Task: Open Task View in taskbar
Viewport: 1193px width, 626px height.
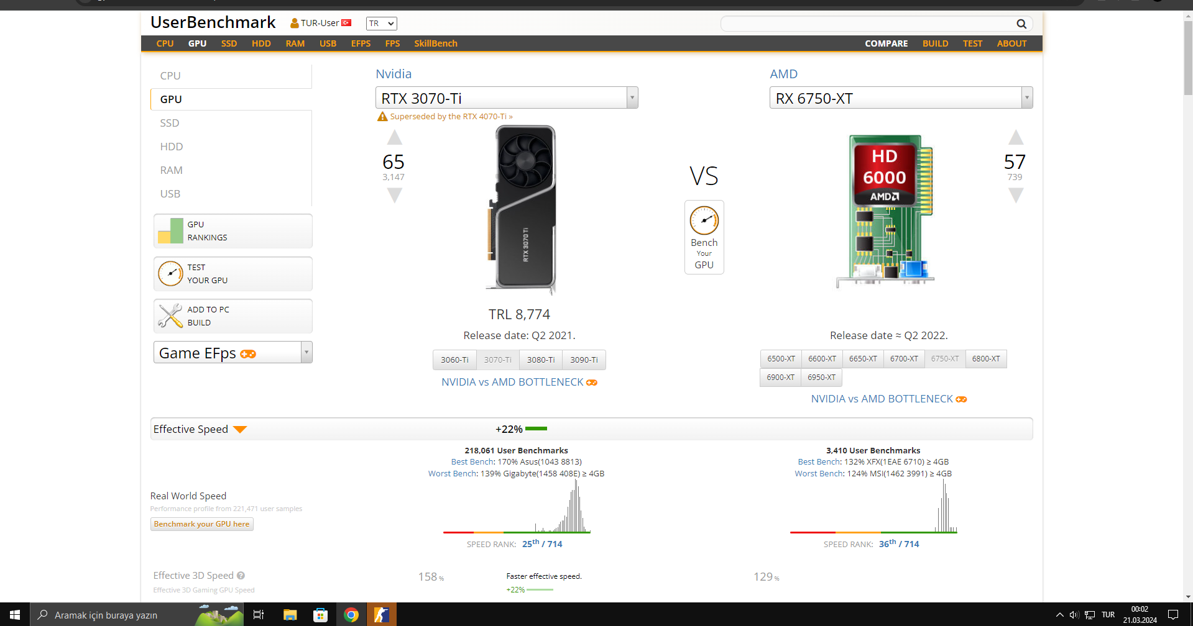Action: click(x=259, y=615)
